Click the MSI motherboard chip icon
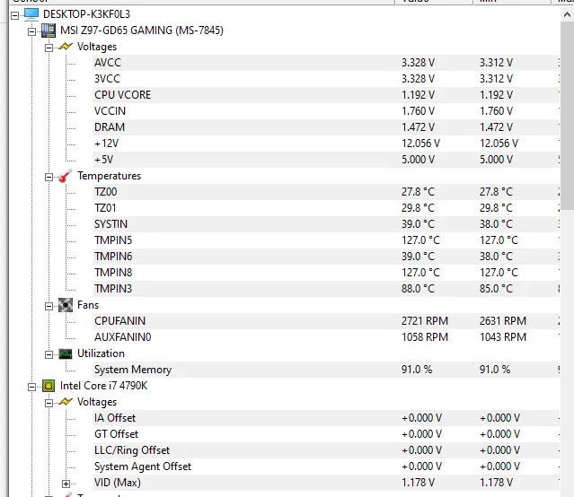Screen dimensions: 574x497 [x=49, y=31]
